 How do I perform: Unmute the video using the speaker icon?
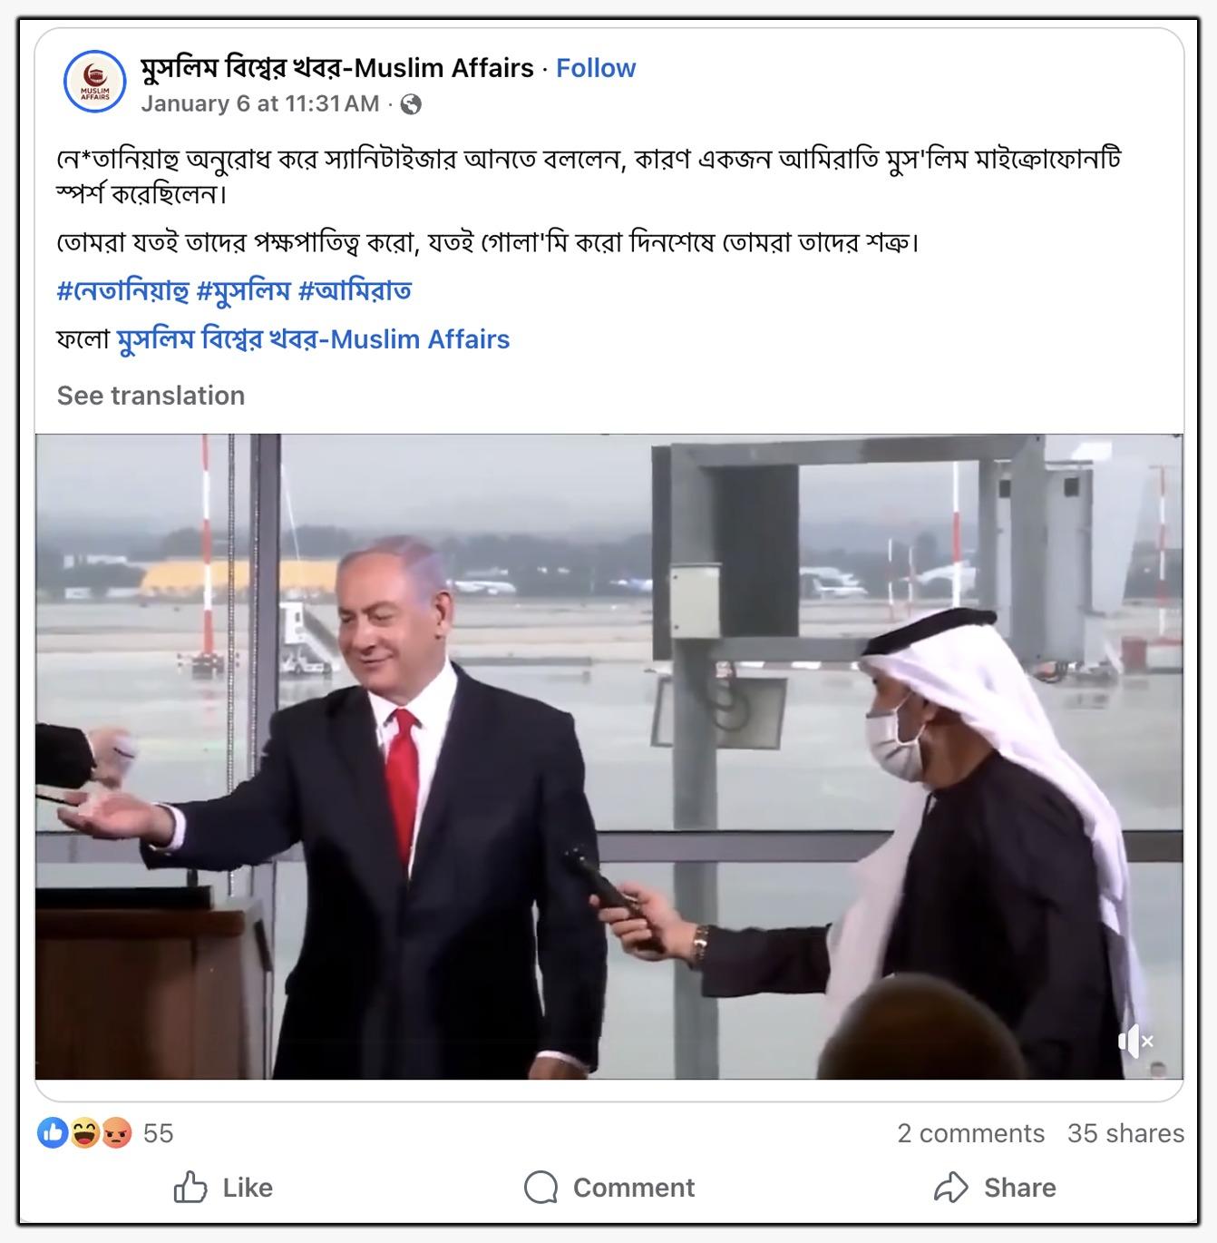[x=1135, y=1042]
